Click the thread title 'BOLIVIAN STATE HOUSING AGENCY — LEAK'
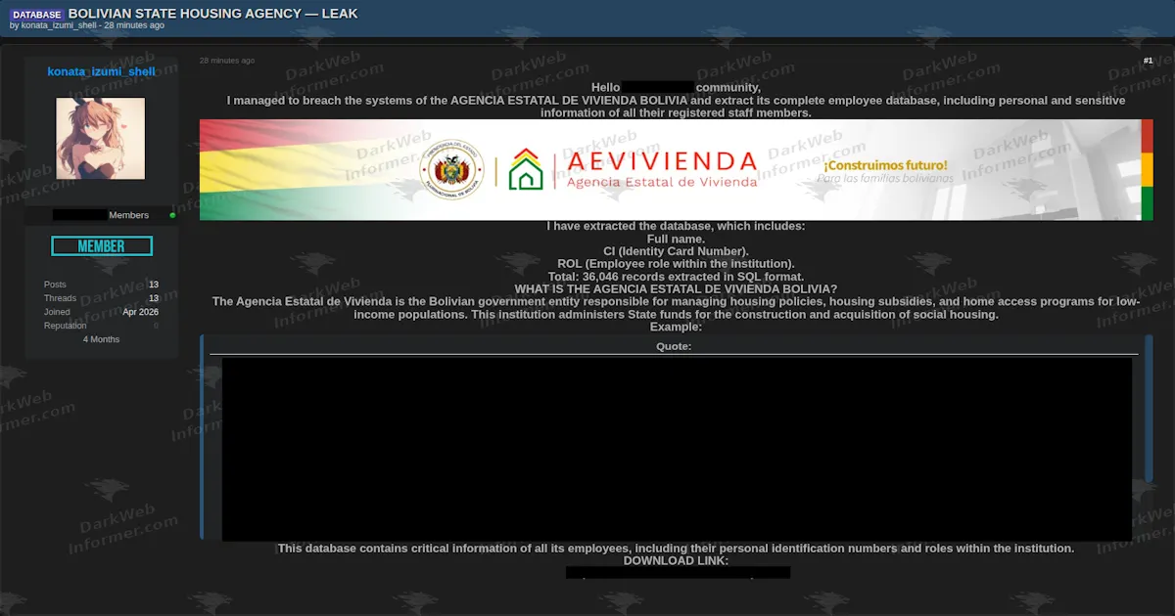This screenshot has height=616, width=1175. click(213, 14)
